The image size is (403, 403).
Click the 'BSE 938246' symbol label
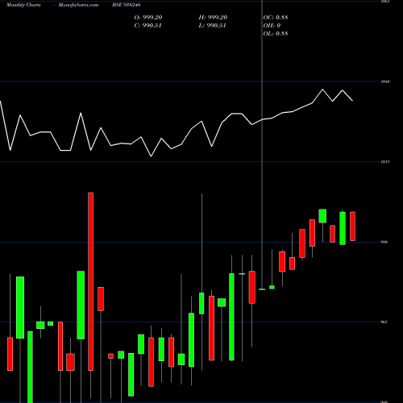127,5
